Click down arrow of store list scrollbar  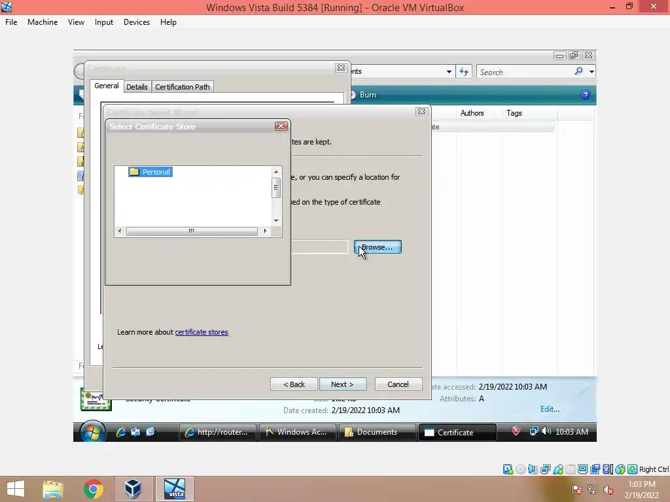(276, 221)
